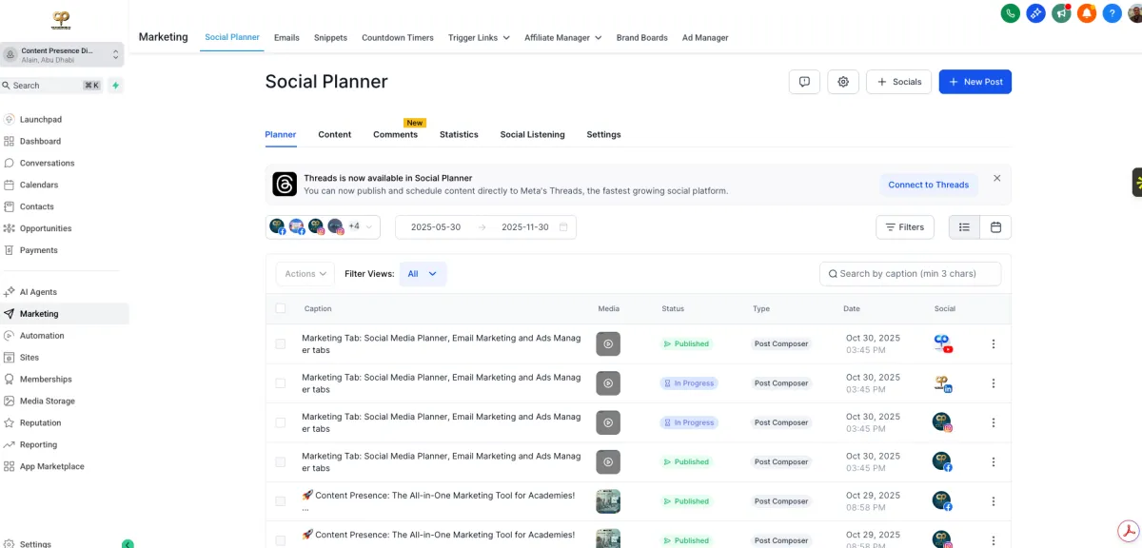Check box for Oct 30 Facebook Published post
This screenshot has width=1142, height=548.
point(280,461)
